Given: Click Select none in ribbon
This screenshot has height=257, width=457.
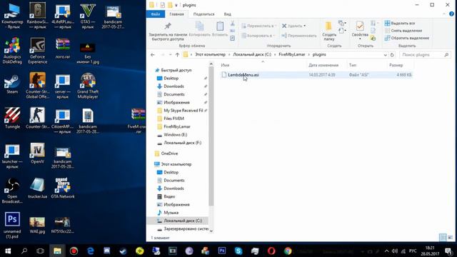Looking at the screenshot, I should 403,31.
